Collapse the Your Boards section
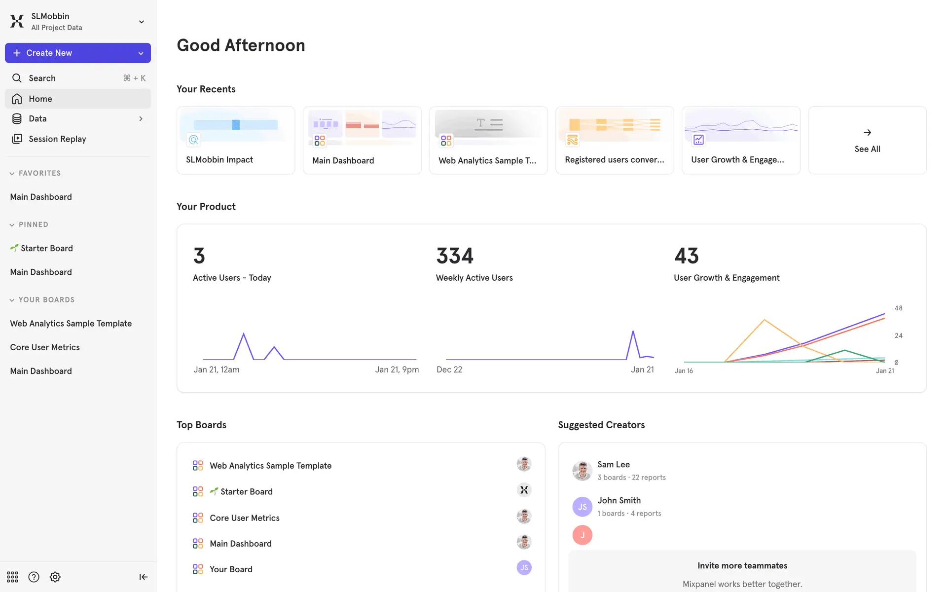This screenshot has width=947, height=592. click(x=12, y=300)
